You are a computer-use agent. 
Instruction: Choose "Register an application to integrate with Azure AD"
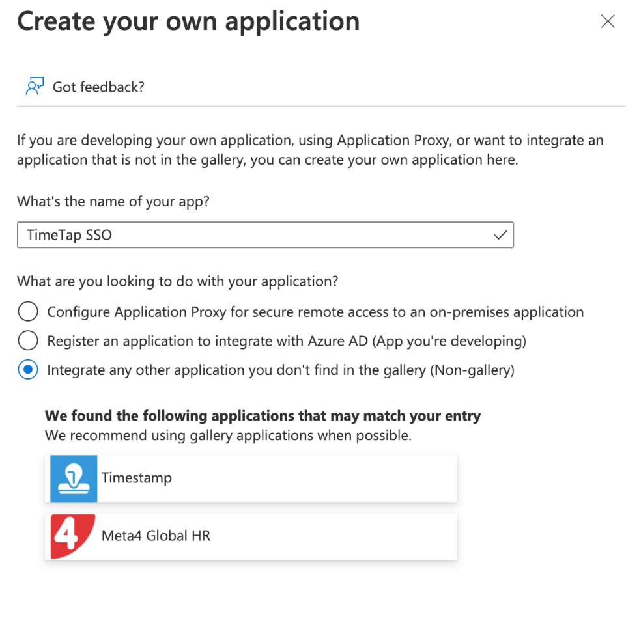pyautogui.click(x=27, y=340)
